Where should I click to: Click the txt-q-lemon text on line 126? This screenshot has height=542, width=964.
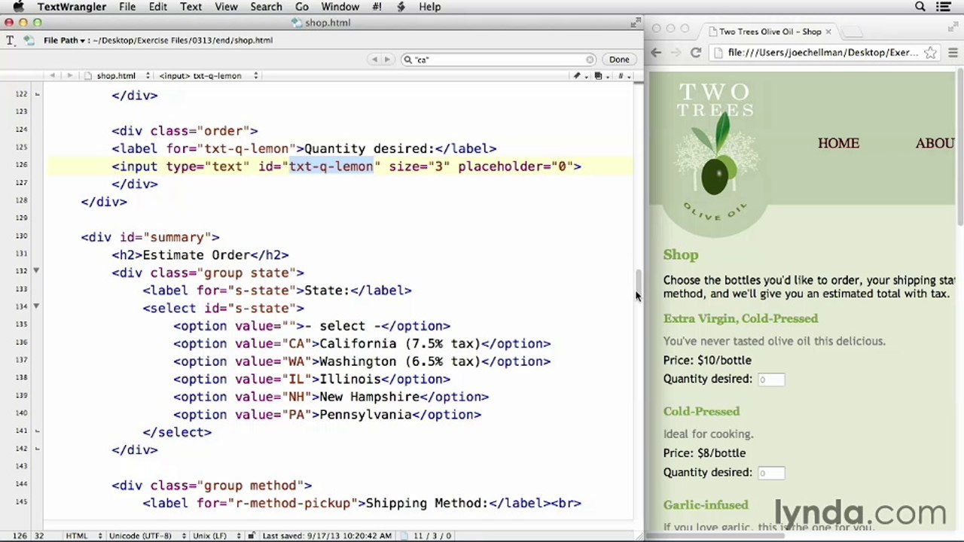[331, 166]
